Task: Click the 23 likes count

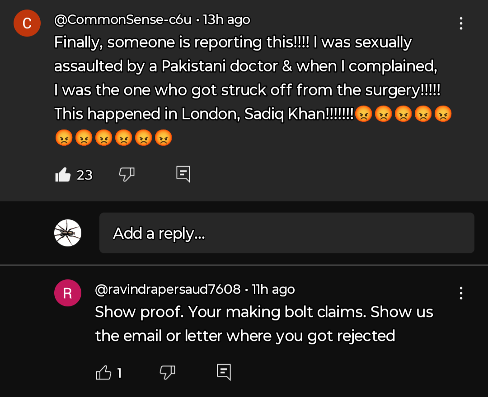Action: click(x=84, y=175)
